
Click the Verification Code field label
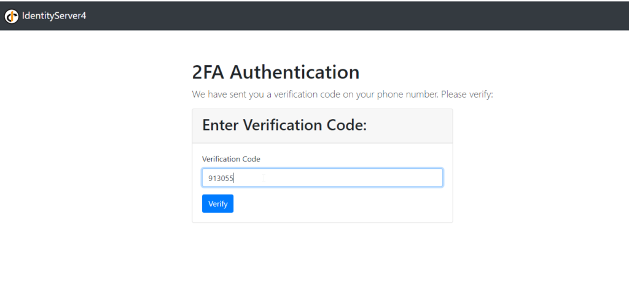click(231, 159)
